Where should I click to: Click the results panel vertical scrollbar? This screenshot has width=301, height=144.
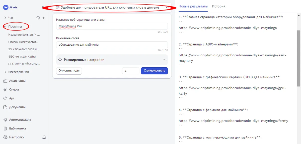pos(299,59)
